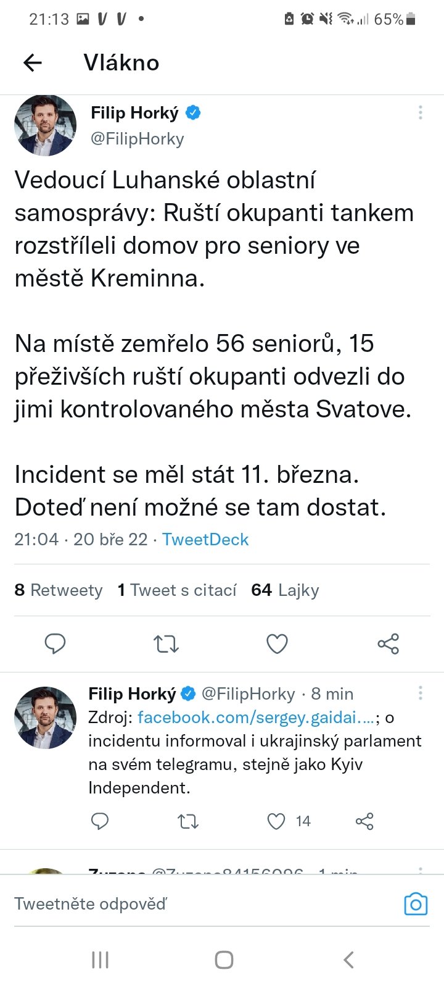Retweet the main tweet

[166, 644]
